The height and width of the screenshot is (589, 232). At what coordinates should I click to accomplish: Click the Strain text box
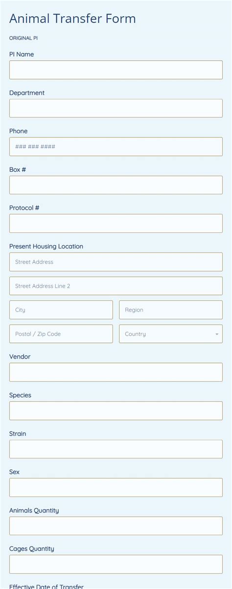(116, 449)
